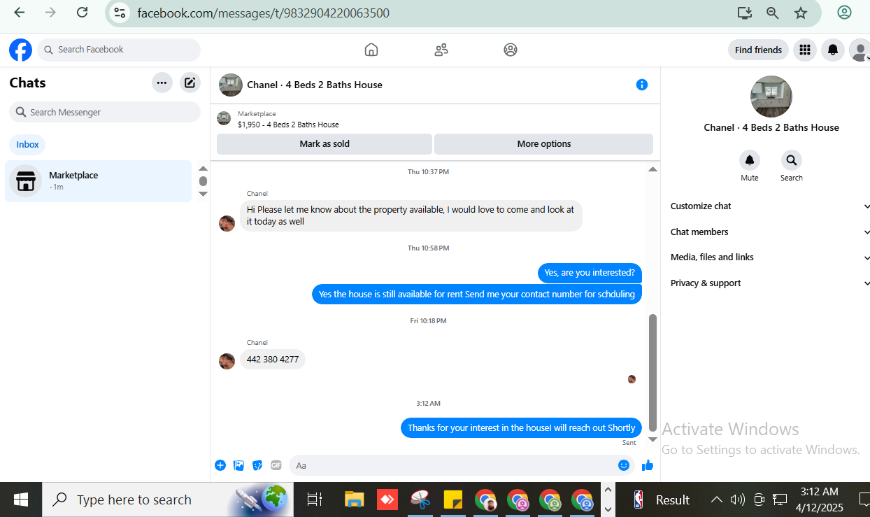Image resolution: width=870 pixels, height=517 pixels.
Task: Open more actions plus icon
Action: (x=220, y=465)
